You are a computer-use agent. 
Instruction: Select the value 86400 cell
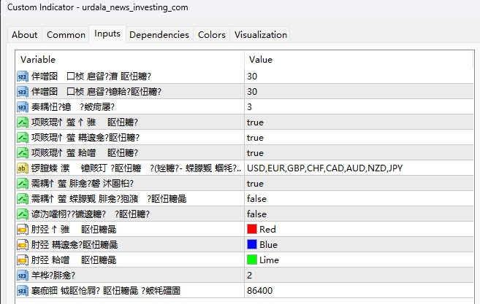tap(359, 290)
